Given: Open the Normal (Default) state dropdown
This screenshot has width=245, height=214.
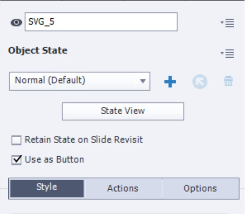Looking at the screenshot, I should pyautogui.click(x=80, y=81).
